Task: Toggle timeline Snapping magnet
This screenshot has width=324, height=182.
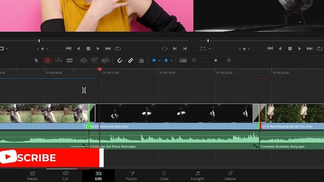Action: click(119, 61)
